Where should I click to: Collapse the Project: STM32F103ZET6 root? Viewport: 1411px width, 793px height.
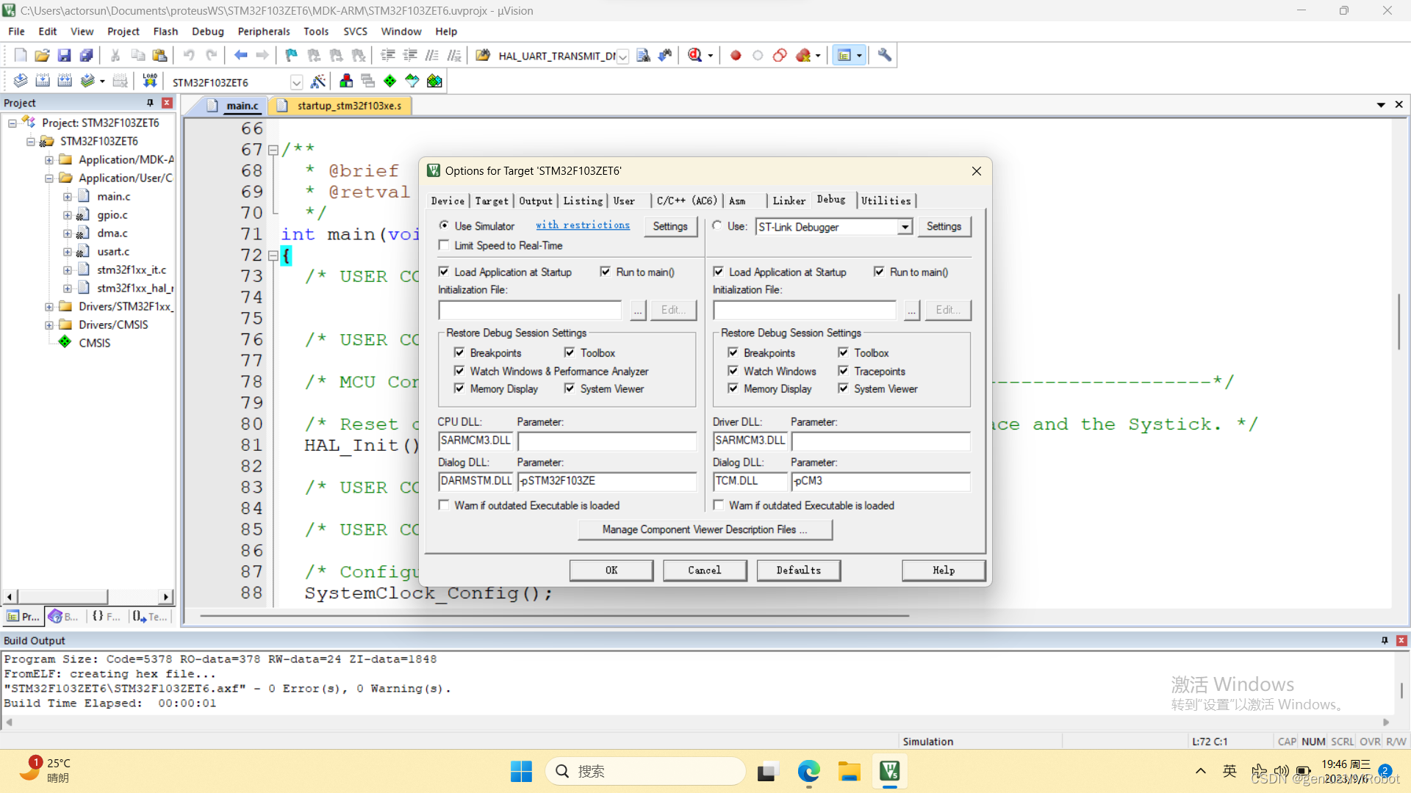[x=12, y=123]
